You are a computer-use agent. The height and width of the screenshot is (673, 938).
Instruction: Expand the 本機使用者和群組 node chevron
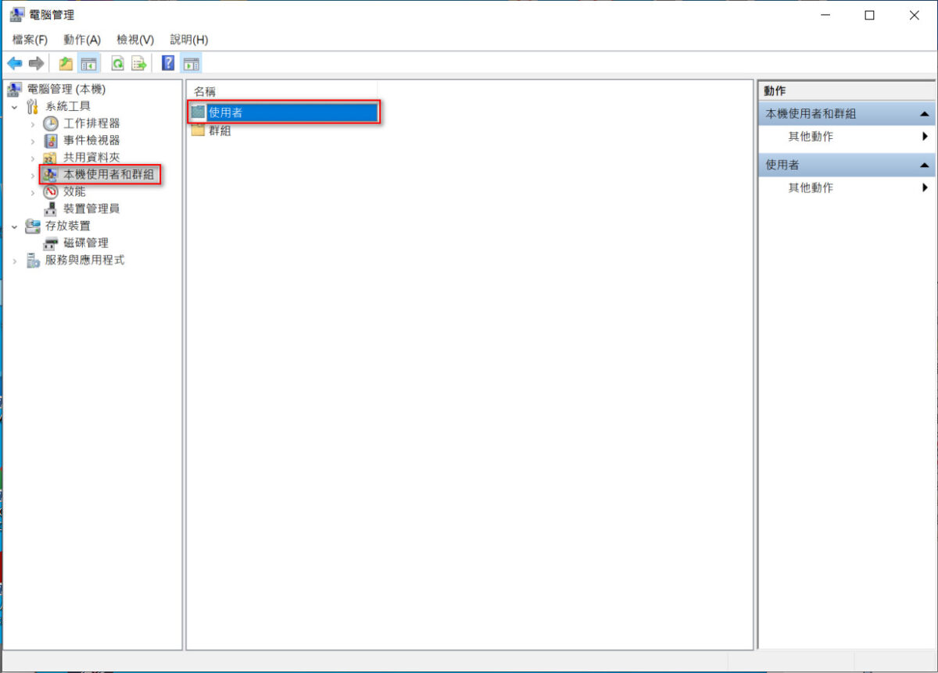(x=32, y=175)
